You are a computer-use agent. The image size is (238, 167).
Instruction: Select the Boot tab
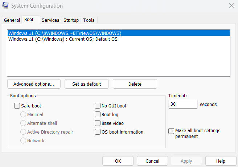coord(31,20)
